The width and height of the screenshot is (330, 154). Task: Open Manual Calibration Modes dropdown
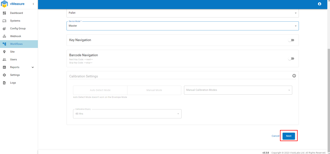(x=238, y=90)
